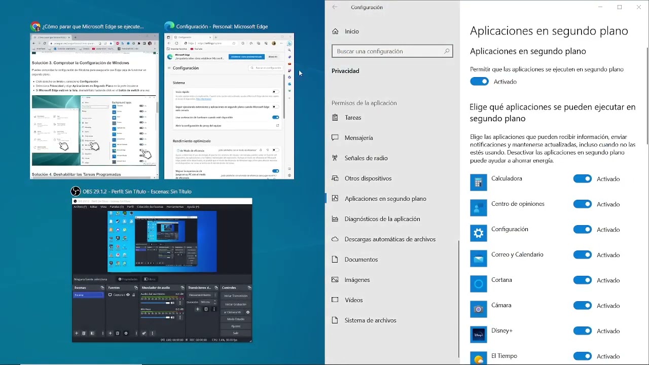Click the magnifier icon in the search box
Viewport: 649px width, 365px height.
click(x=447, y=51)
